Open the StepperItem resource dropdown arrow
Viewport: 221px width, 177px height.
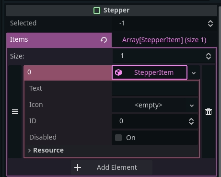coord(194,73)
